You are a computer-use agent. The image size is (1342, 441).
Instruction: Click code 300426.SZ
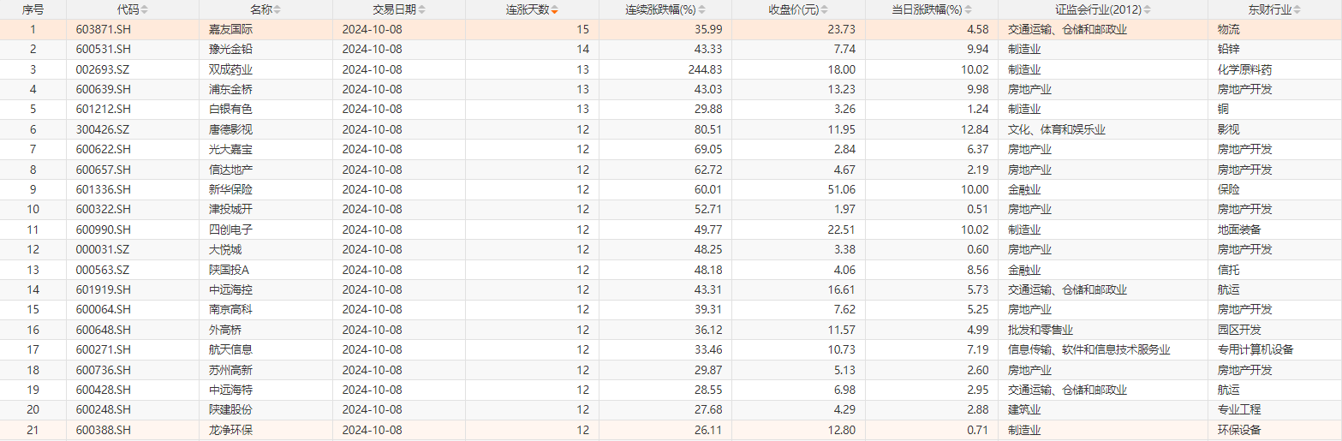[104, 129]
